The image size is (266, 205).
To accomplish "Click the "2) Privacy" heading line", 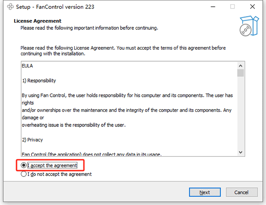I will point(32,140).
